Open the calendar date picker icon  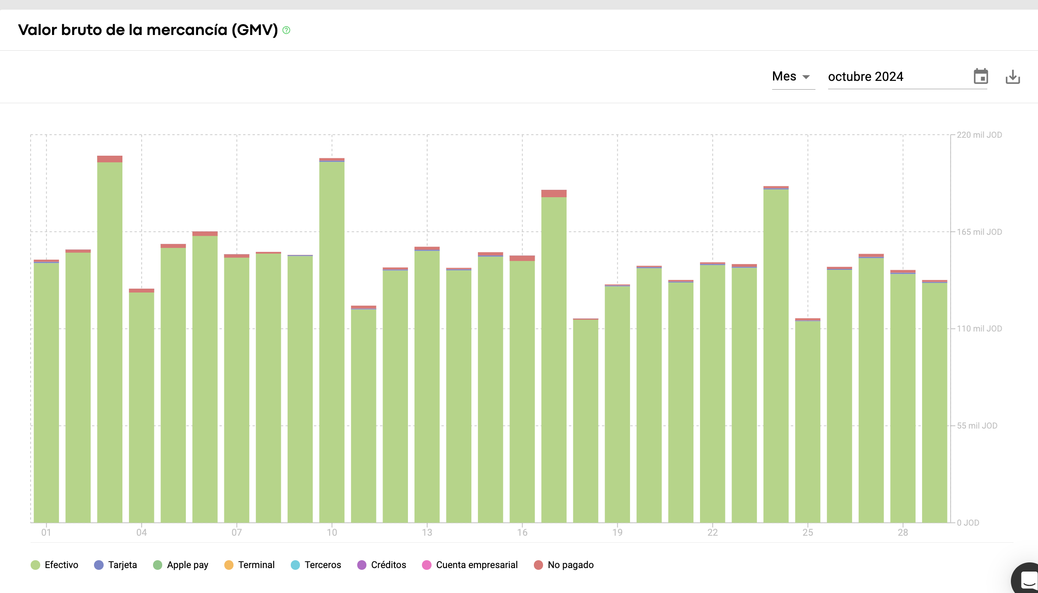(981, 77)
